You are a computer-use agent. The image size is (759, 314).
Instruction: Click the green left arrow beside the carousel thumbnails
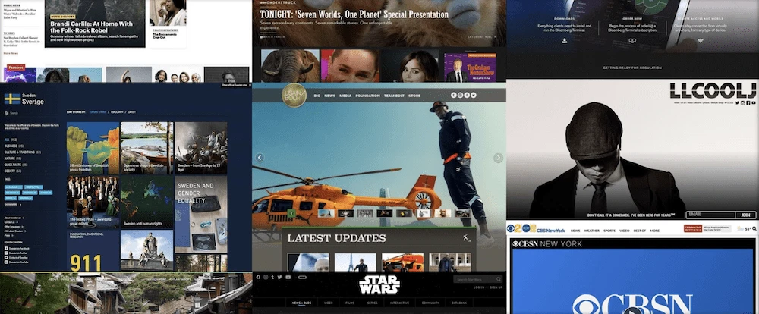tap(291, 213)
